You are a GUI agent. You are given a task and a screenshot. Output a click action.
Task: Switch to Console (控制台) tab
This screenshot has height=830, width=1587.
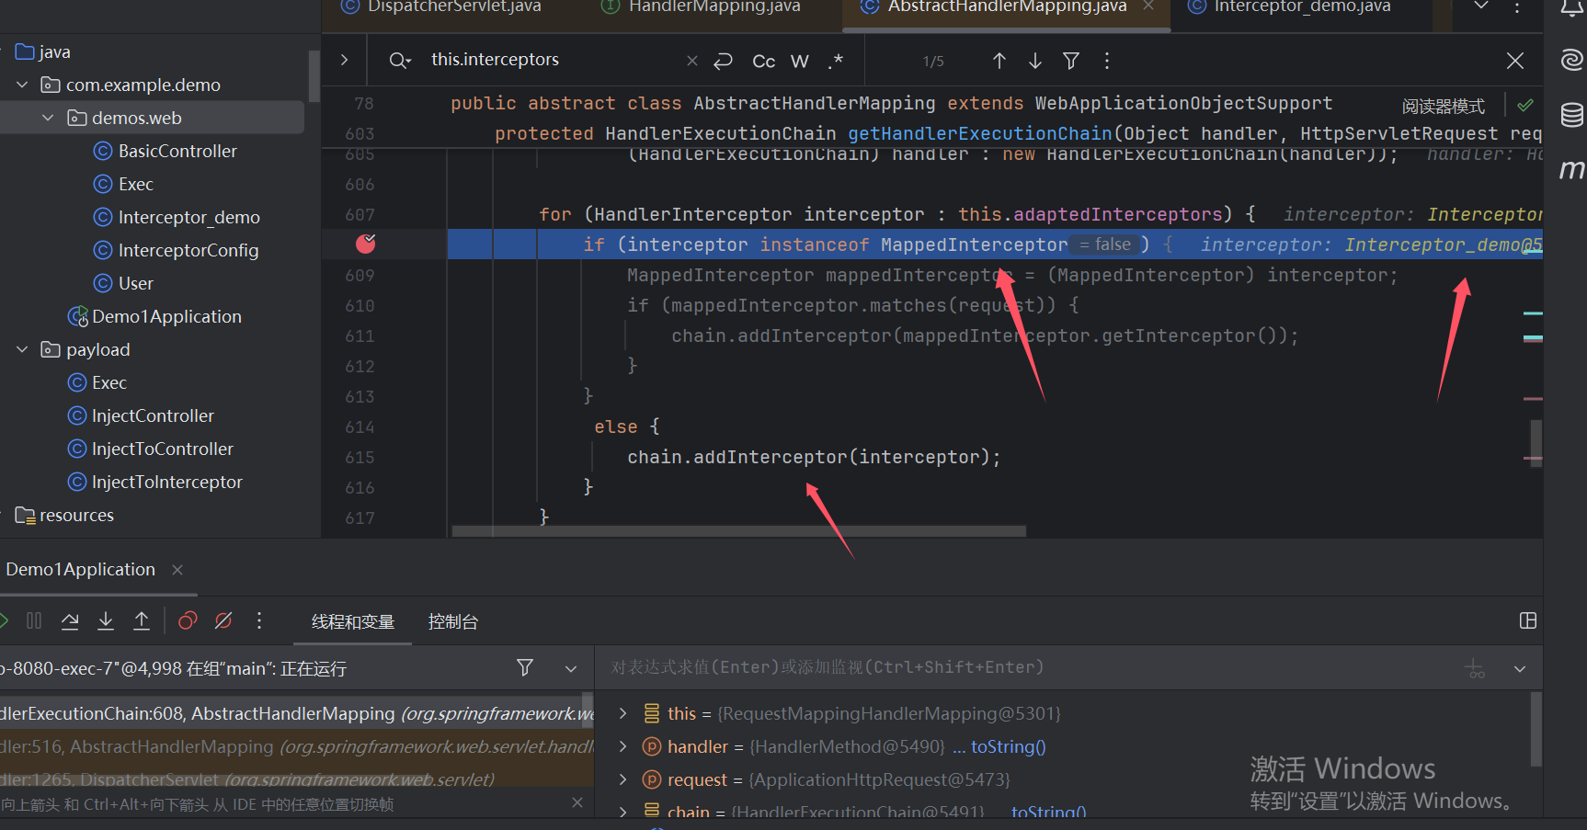pyautogui.click(x=453, y=622)
